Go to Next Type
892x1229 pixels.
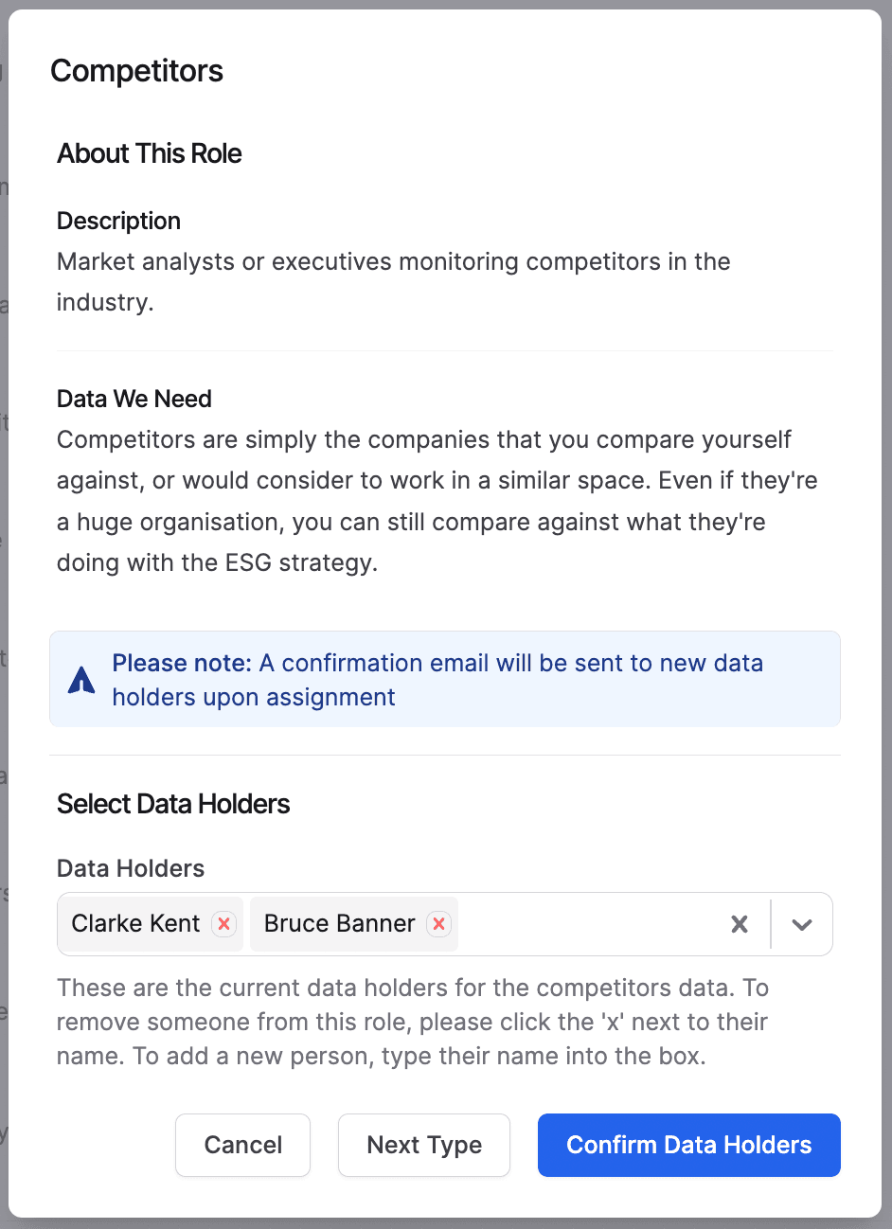click(x=423, y=1145)
